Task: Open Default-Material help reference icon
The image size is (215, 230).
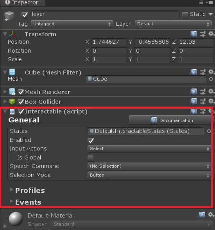Action: [x=202, y=215]
